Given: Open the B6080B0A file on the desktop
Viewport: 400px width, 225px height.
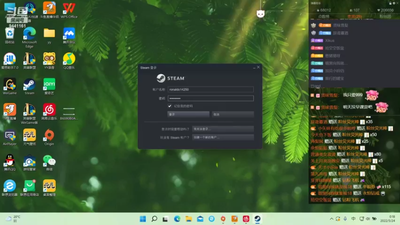Looking at the screenshot, I should tap(69, 113).
